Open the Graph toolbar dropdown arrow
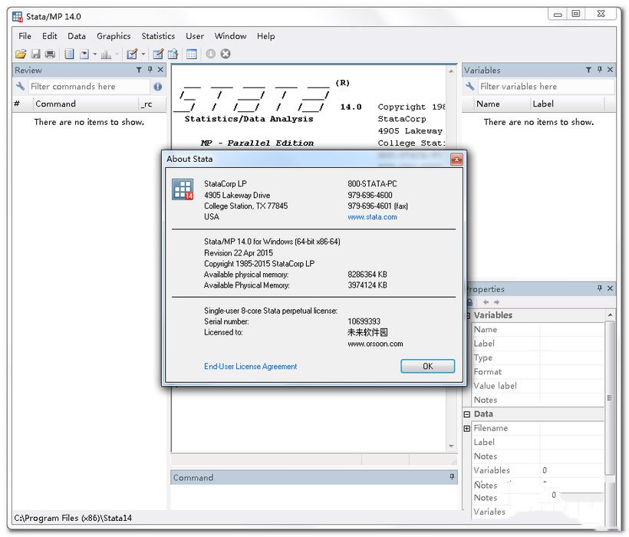 pyautogui.click(x=117, y=54)
